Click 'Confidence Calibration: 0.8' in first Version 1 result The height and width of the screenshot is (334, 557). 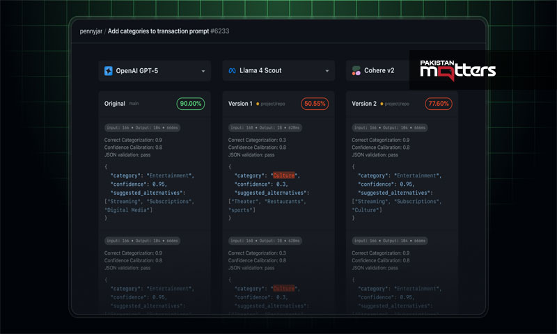click(x=257, y=148)
